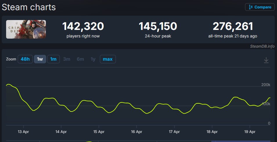Image resolution: width=277 pixels, height=142 pixels.
Task: Click the Steam charts heading
Action: coord(29,7)
